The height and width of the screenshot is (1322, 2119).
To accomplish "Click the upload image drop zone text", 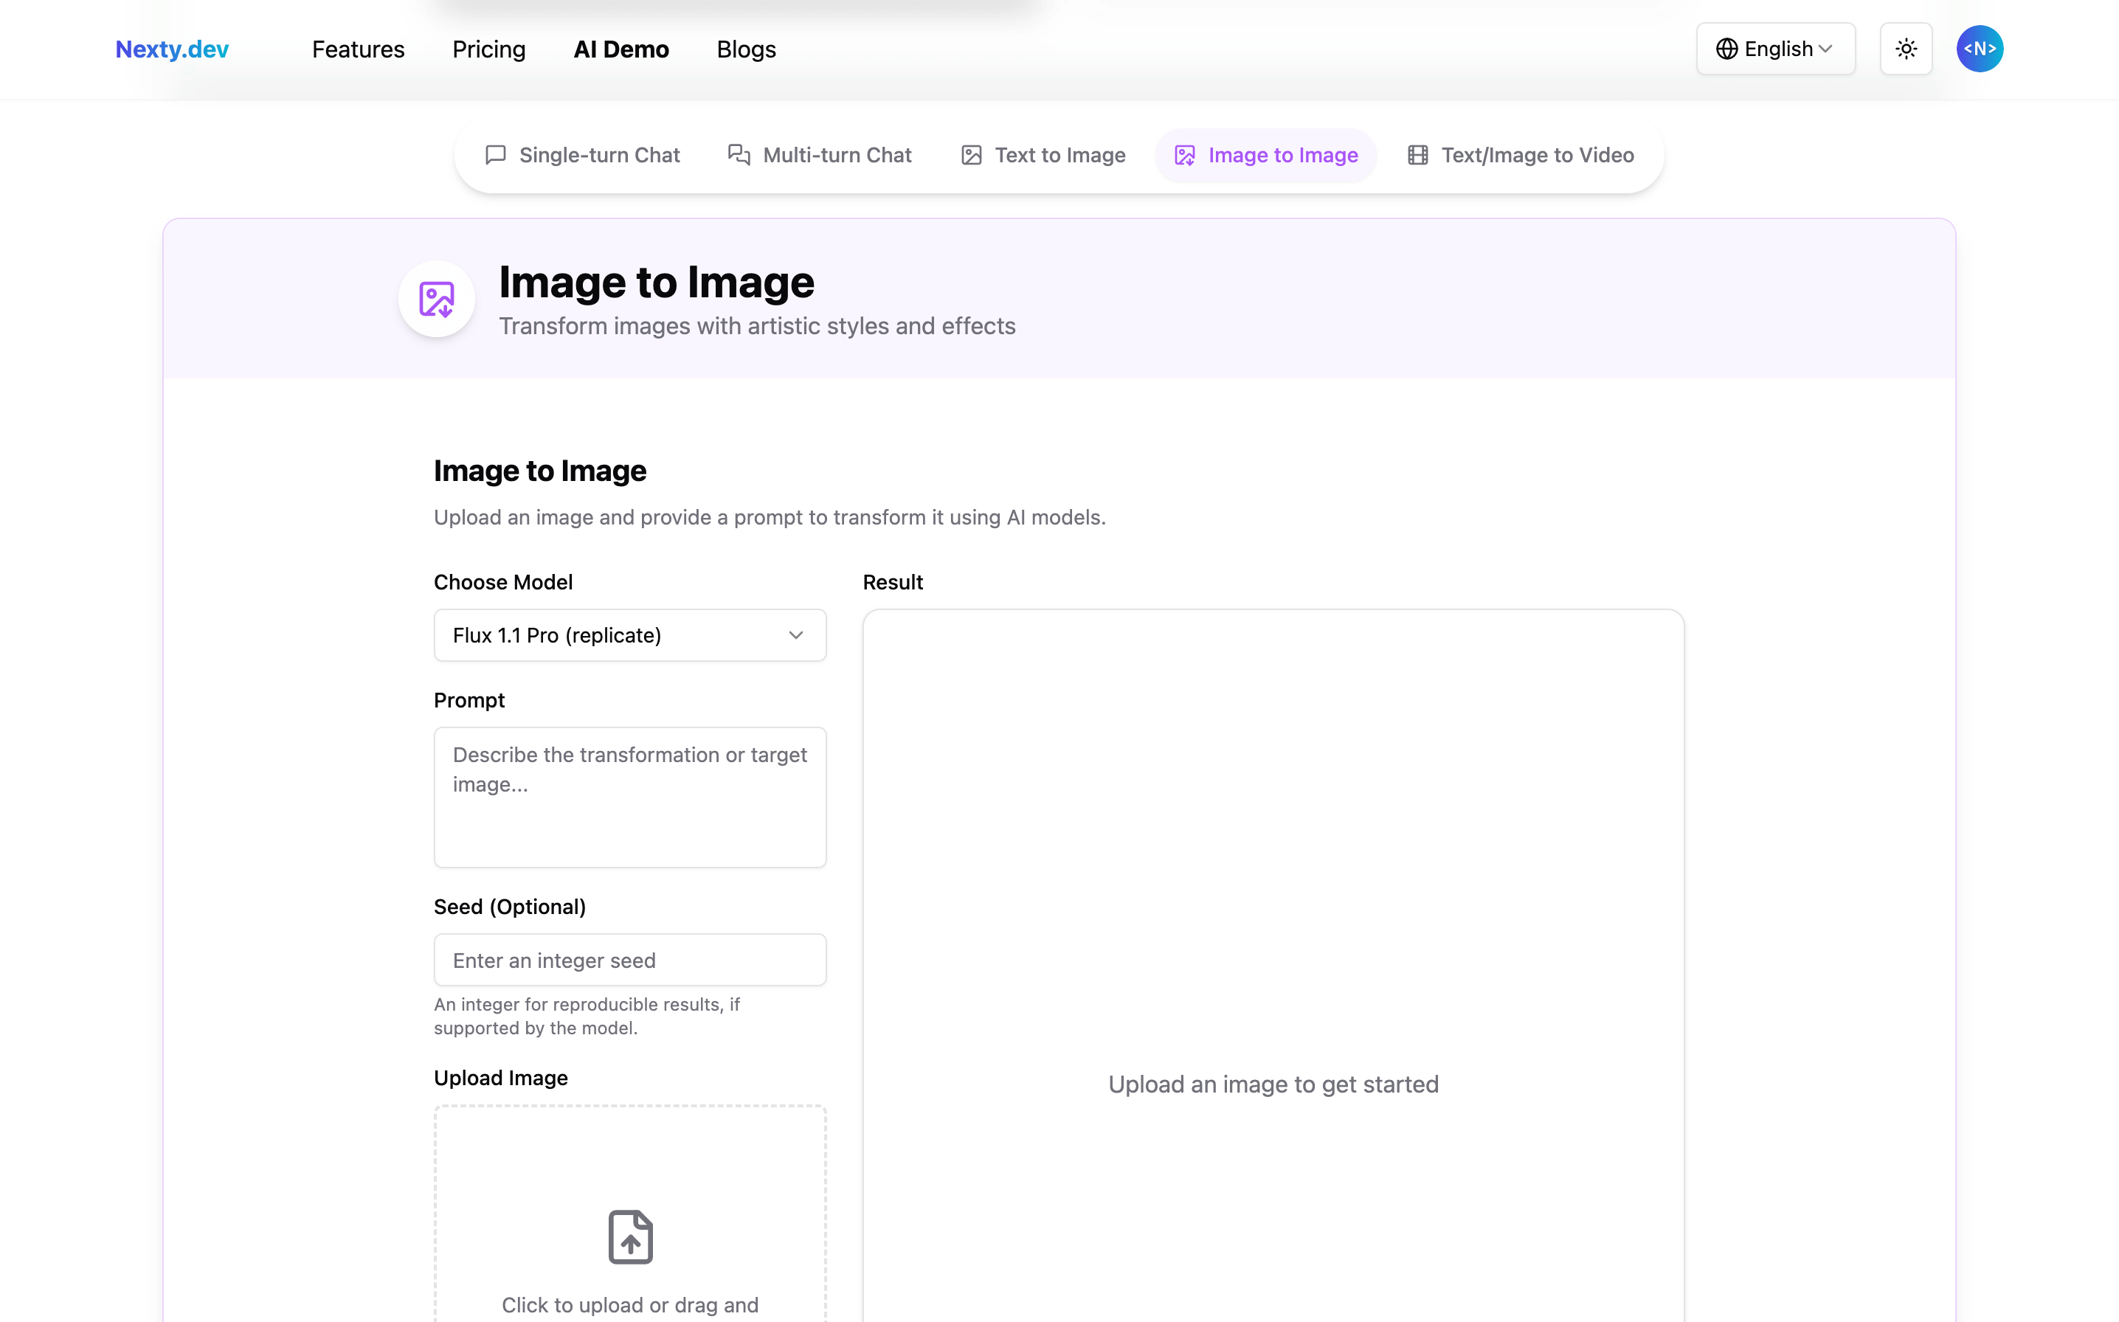I will tap(629, 1304).
